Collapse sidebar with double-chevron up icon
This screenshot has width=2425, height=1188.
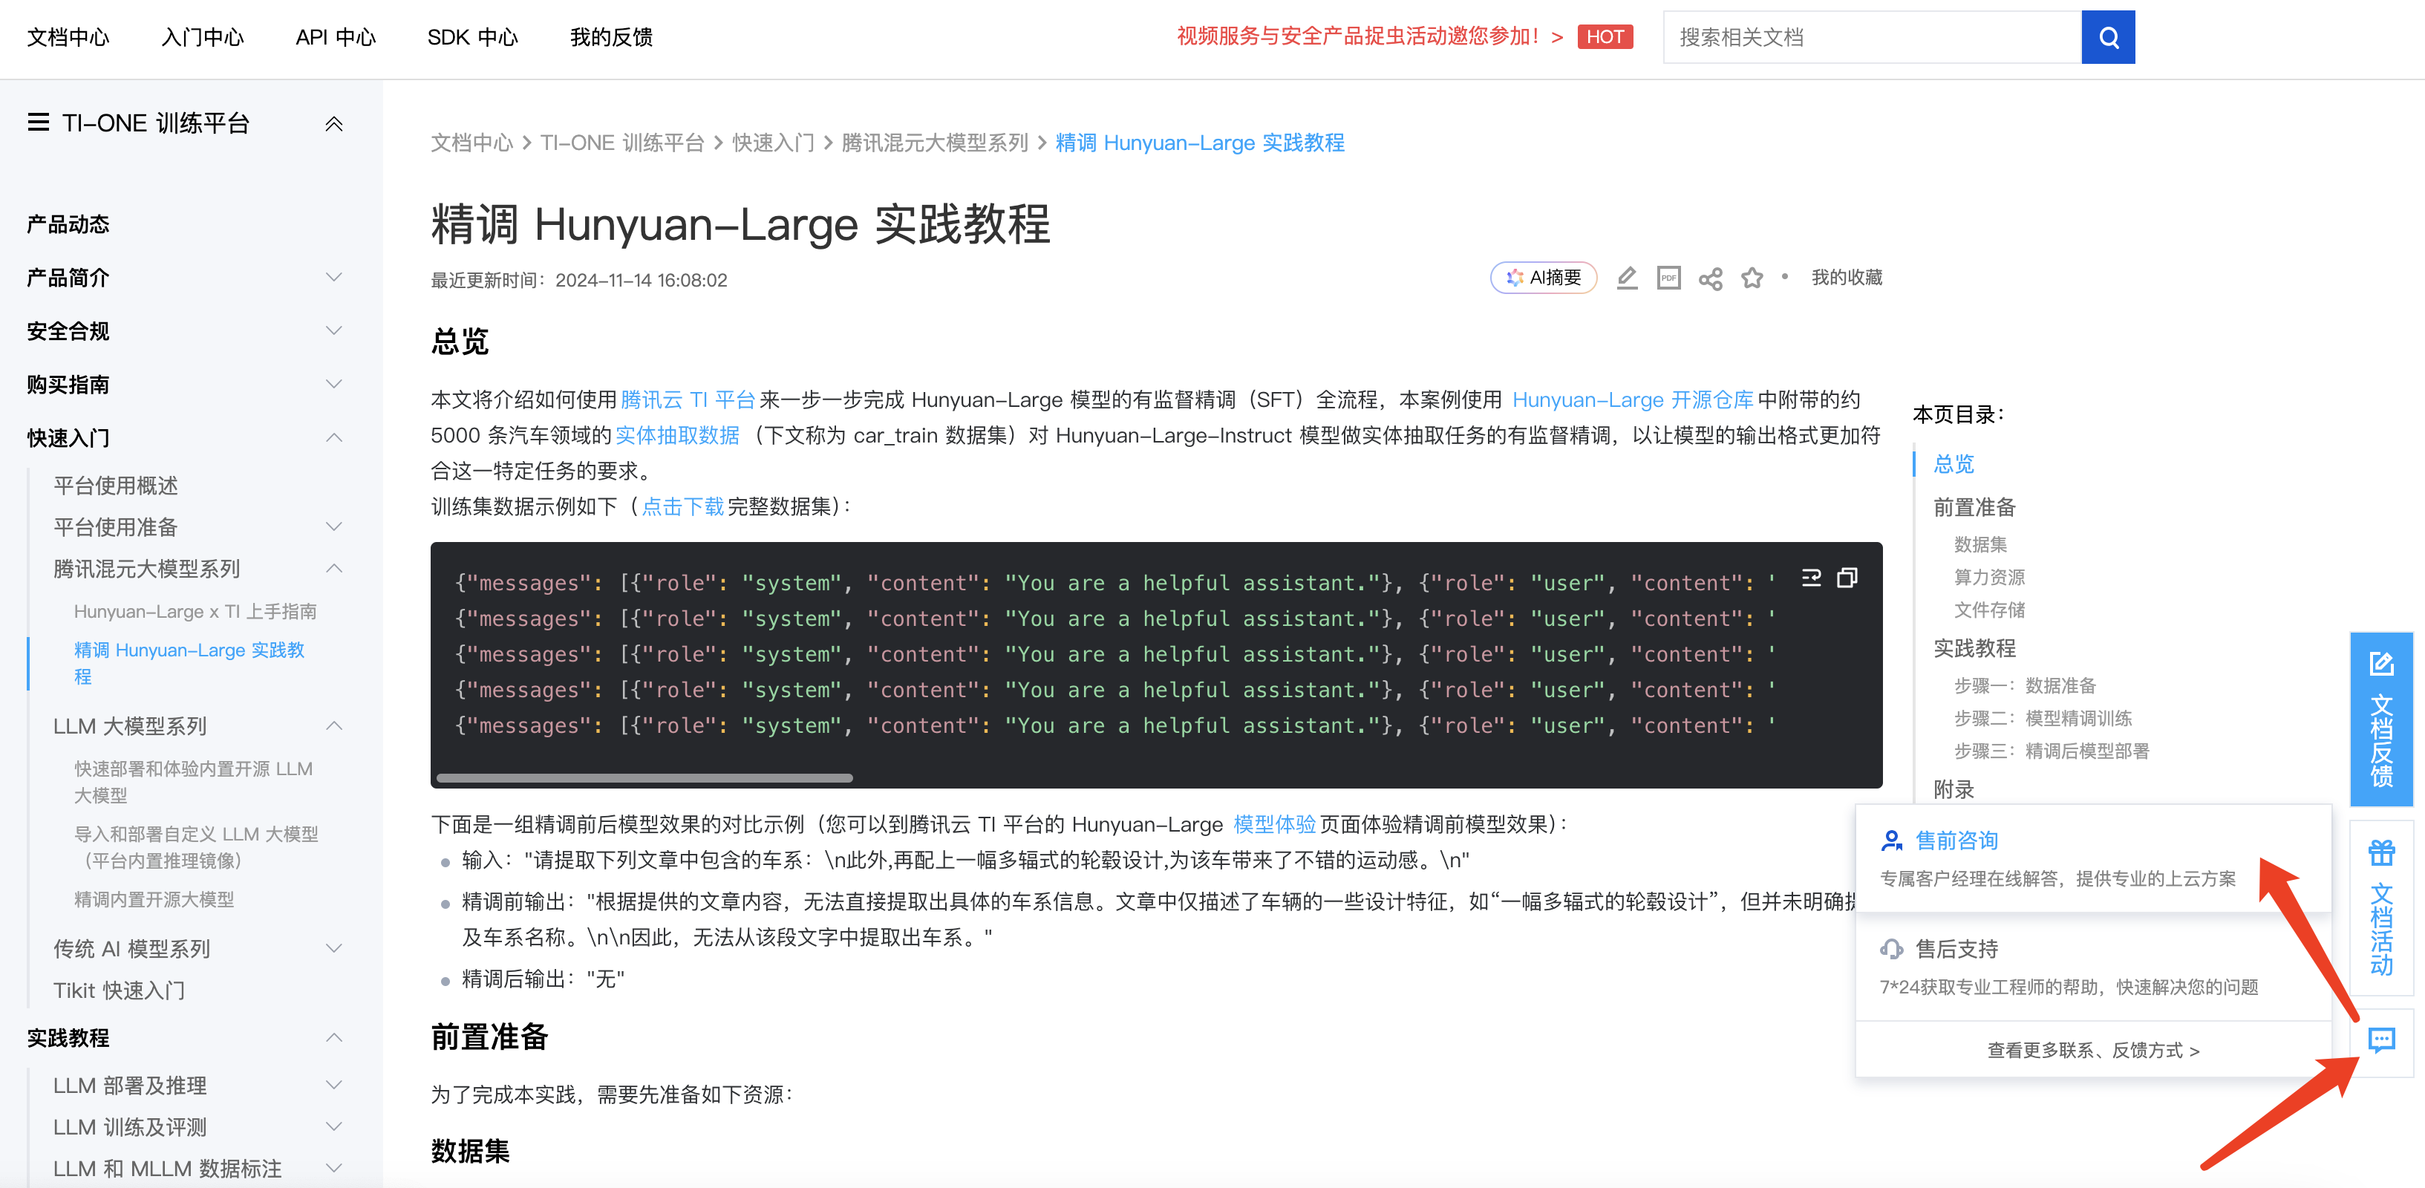click(x=333, y=123)
